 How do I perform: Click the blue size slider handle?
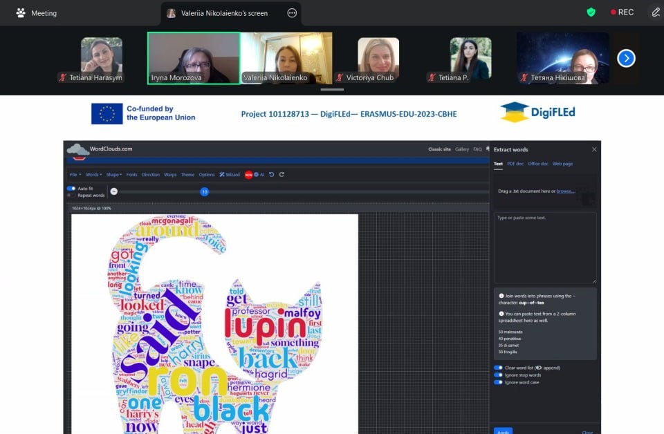(x=205, y=191)
